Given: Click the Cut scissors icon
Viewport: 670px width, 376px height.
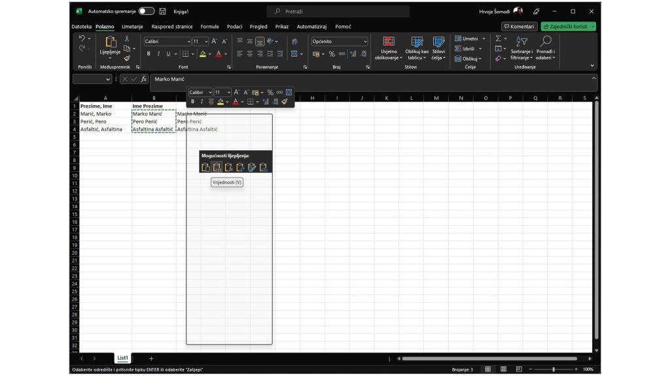Looking at the screenshot, I should (127, 39).
